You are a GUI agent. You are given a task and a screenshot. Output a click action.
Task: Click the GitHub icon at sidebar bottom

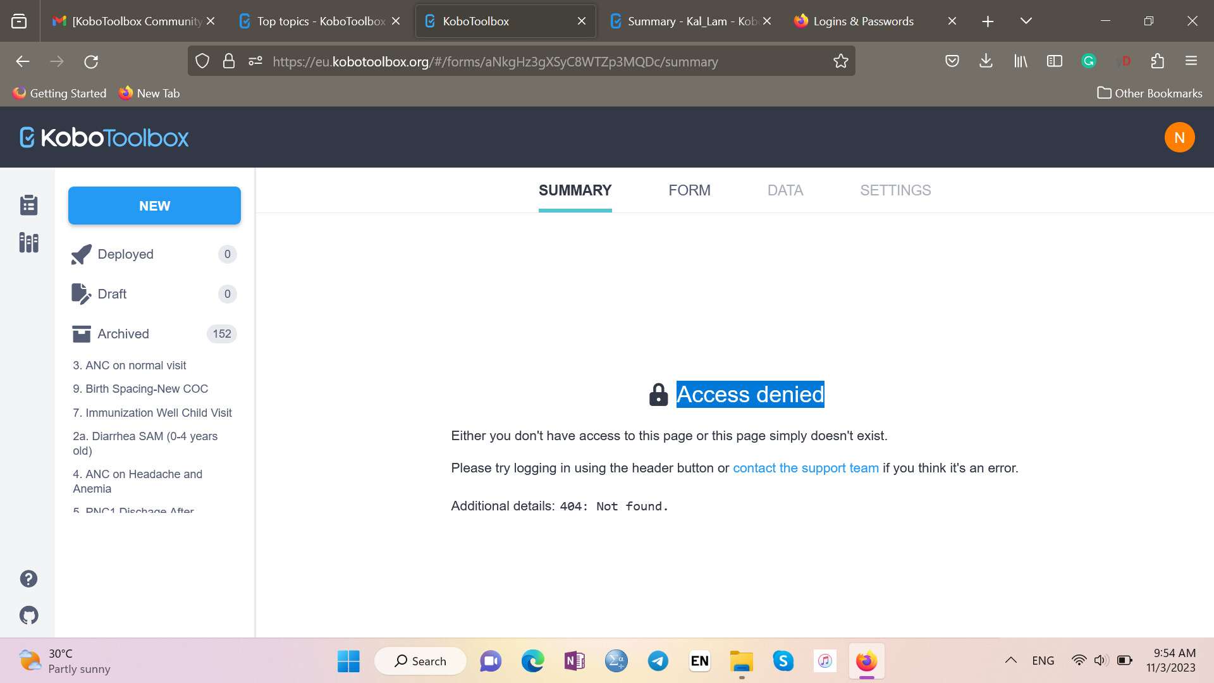click(x=28, y=615)
